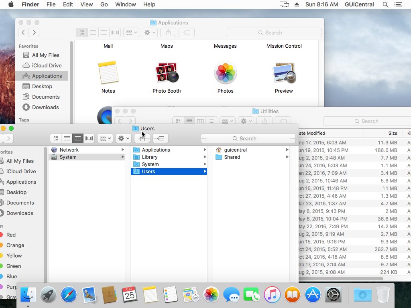
Task: Click Share button in Users window toolbar
Action: coord(142,138)
